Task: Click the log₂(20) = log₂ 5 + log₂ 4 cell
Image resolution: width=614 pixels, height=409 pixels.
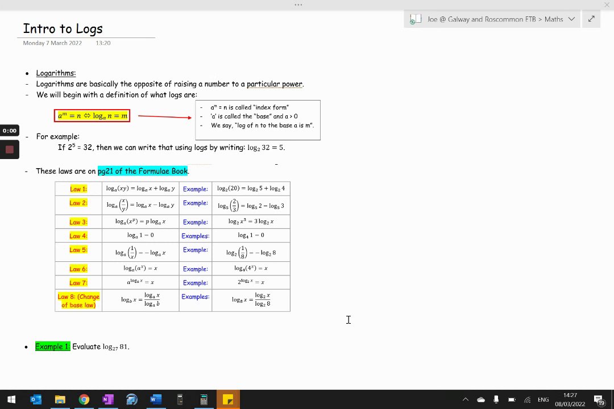Action: tap(251, 189)
